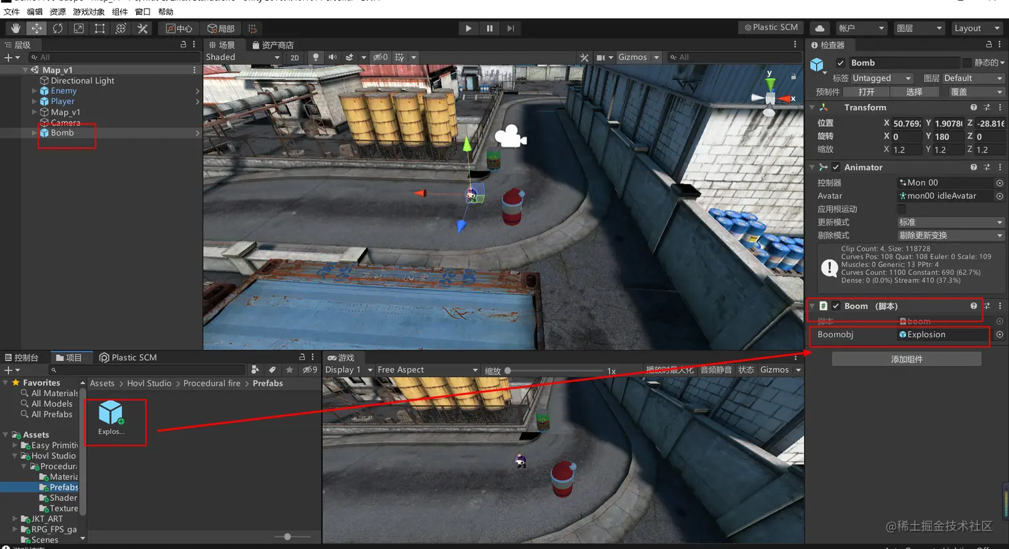Select the Rect transform tool

(99, 28)
